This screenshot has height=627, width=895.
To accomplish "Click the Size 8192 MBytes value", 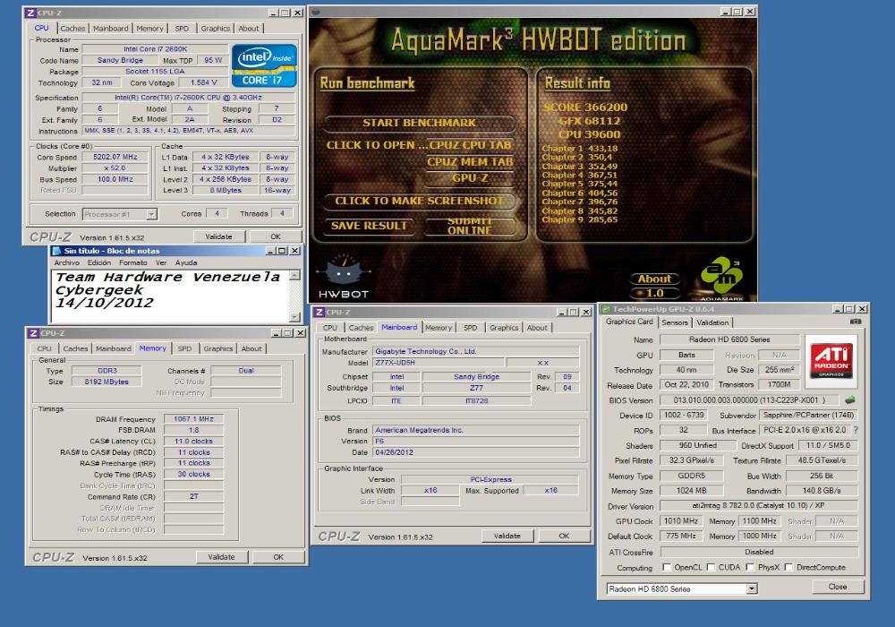I will pos(107,382).
